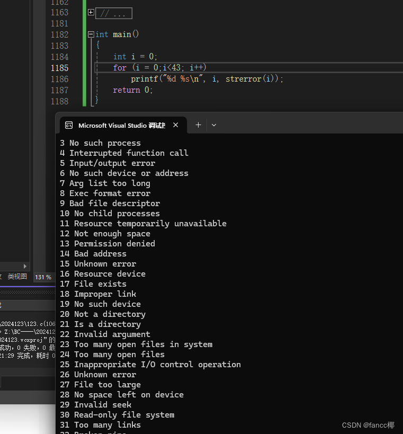Click console line '15 Unknown error'
This screenshot has height=434, width=403.
[x=98, y=264]
